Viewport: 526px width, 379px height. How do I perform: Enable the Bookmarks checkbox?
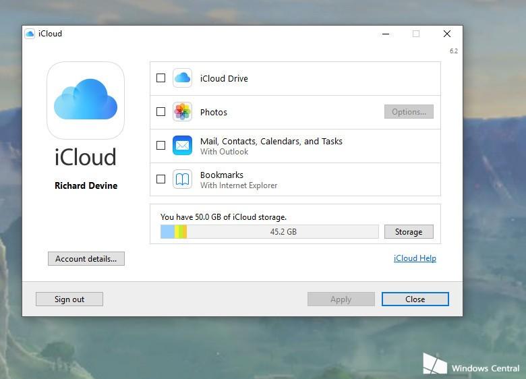161,179
